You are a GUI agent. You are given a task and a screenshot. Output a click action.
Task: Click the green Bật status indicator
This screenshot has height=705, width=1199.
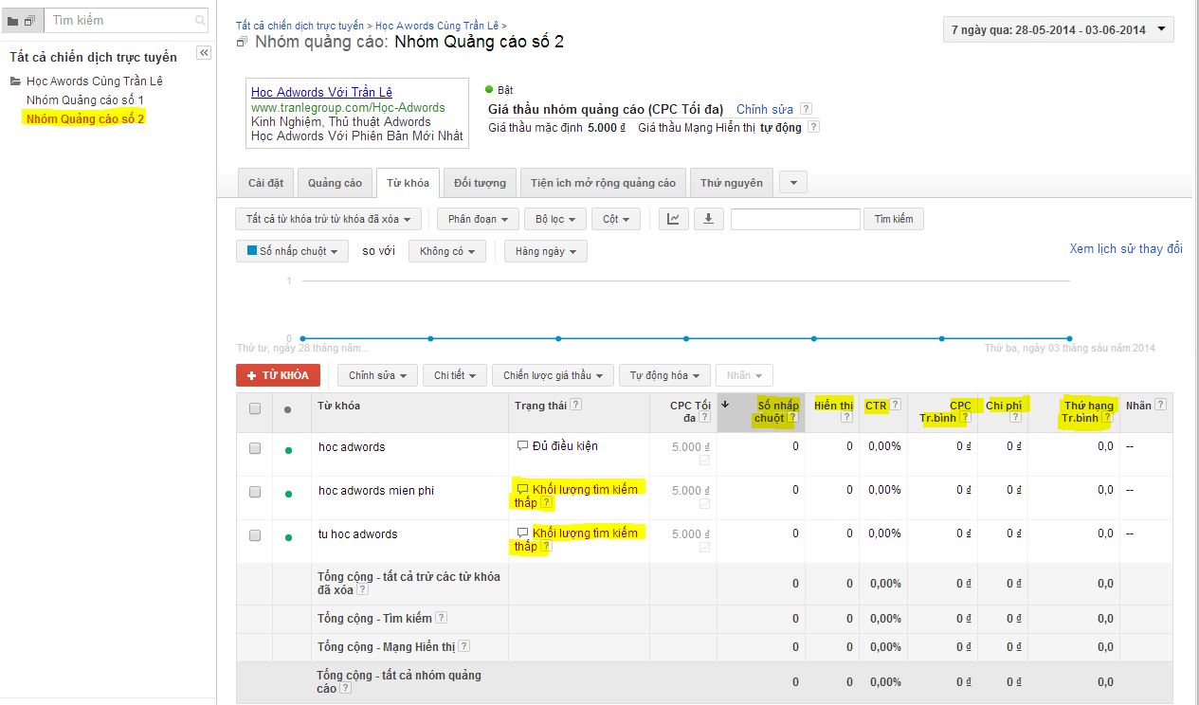click(x=489, y=89)
